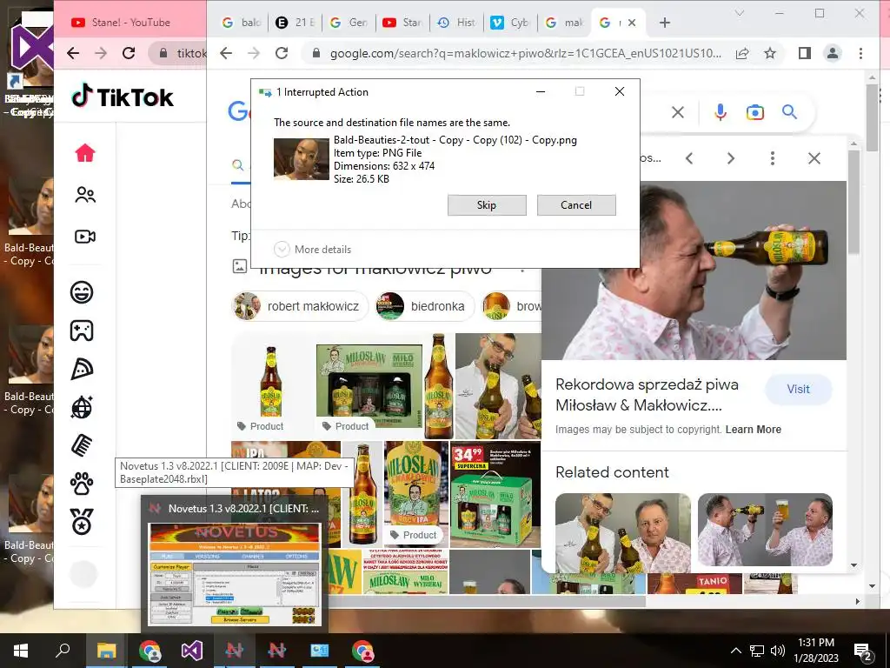This screenshot has height=668, width=890.
Task: Close the image preview panel
Action: (814, 158)
